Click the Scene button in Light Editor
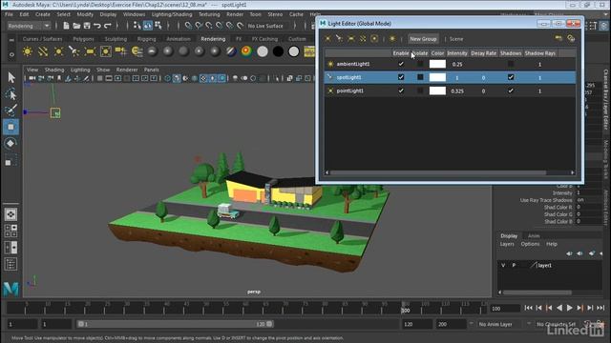The image size is (611, 343). pos(456,39)
